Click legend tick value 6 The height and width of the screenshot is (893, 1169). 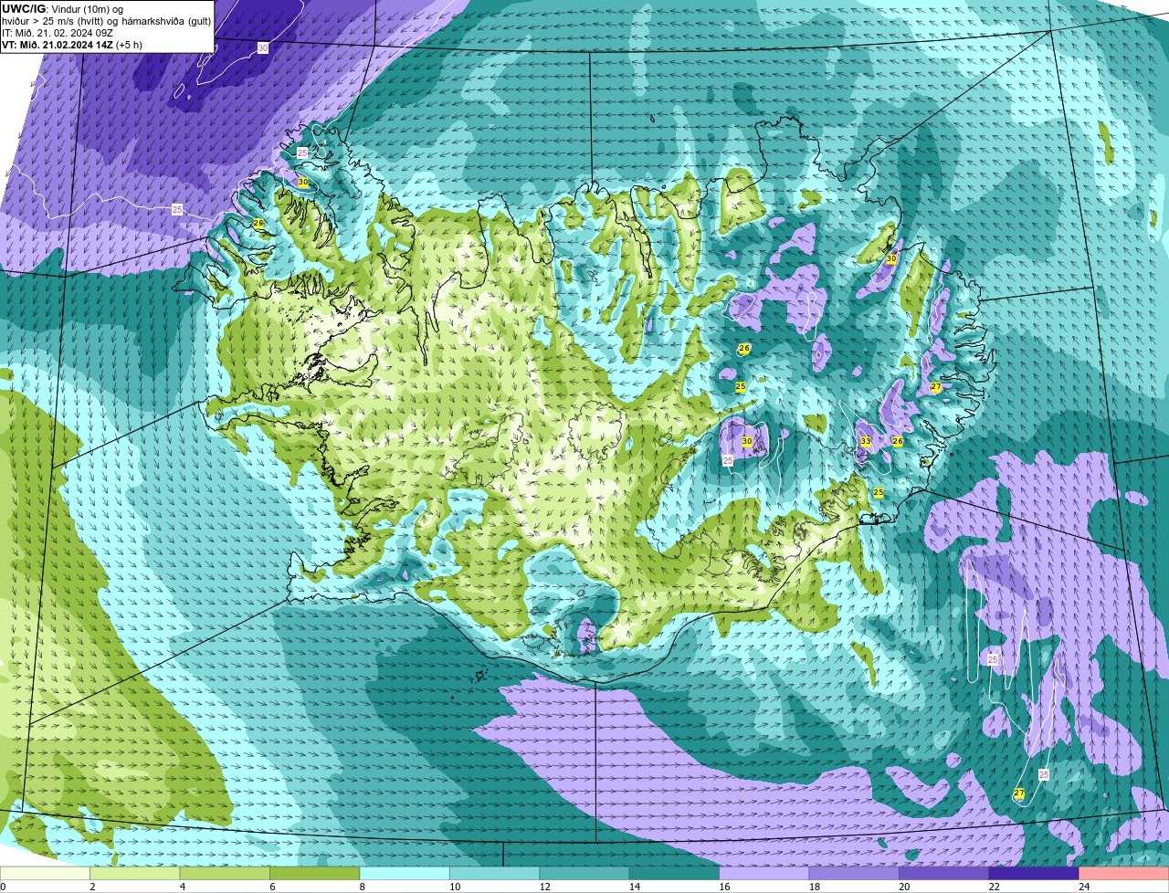tap(271, 887)
